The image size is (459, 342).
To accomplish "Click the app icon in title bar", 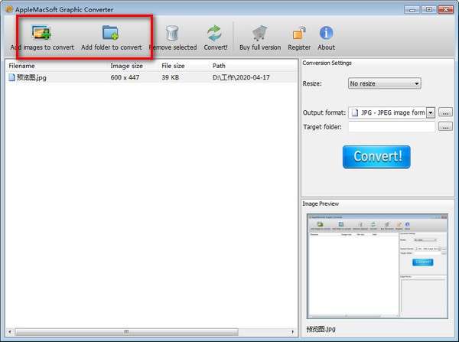I will (x=9, y=8).
